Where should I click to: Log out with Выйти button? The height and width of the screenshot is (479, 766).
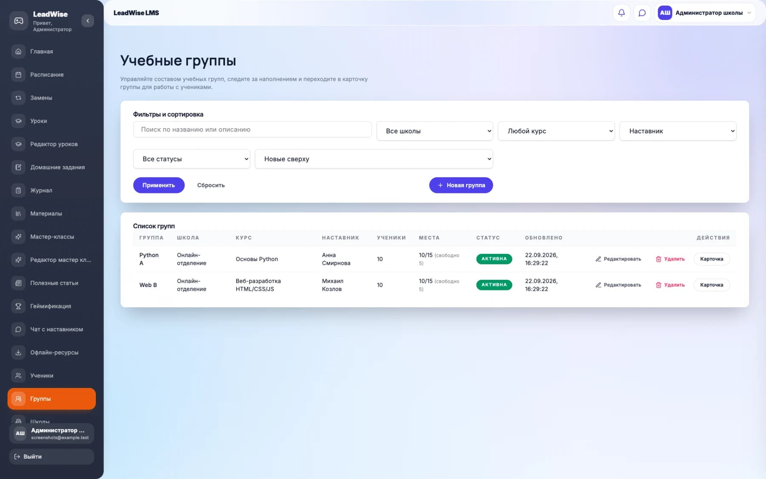coord(51,457)
